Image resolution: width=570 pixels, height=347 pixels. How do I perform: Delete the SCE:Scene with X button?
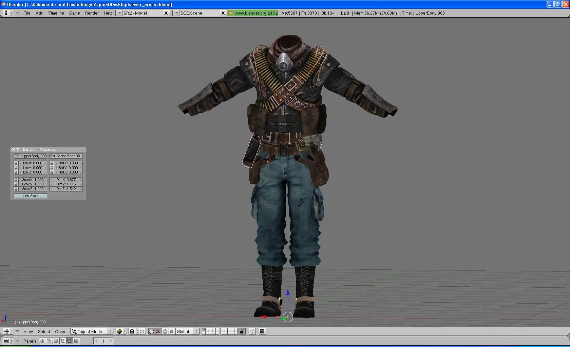(223, 13)
